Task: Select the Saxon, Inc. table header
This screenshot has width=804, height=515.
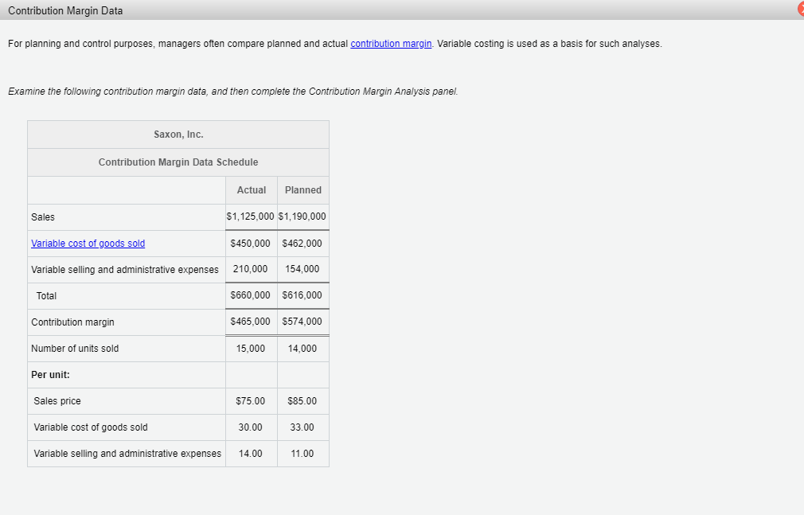Action: (x=178, y=134)
